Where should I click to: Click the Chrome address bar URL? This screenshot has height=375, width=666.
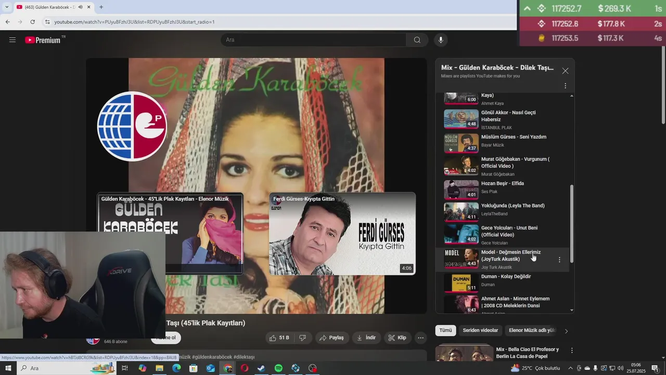pos(134,22)
